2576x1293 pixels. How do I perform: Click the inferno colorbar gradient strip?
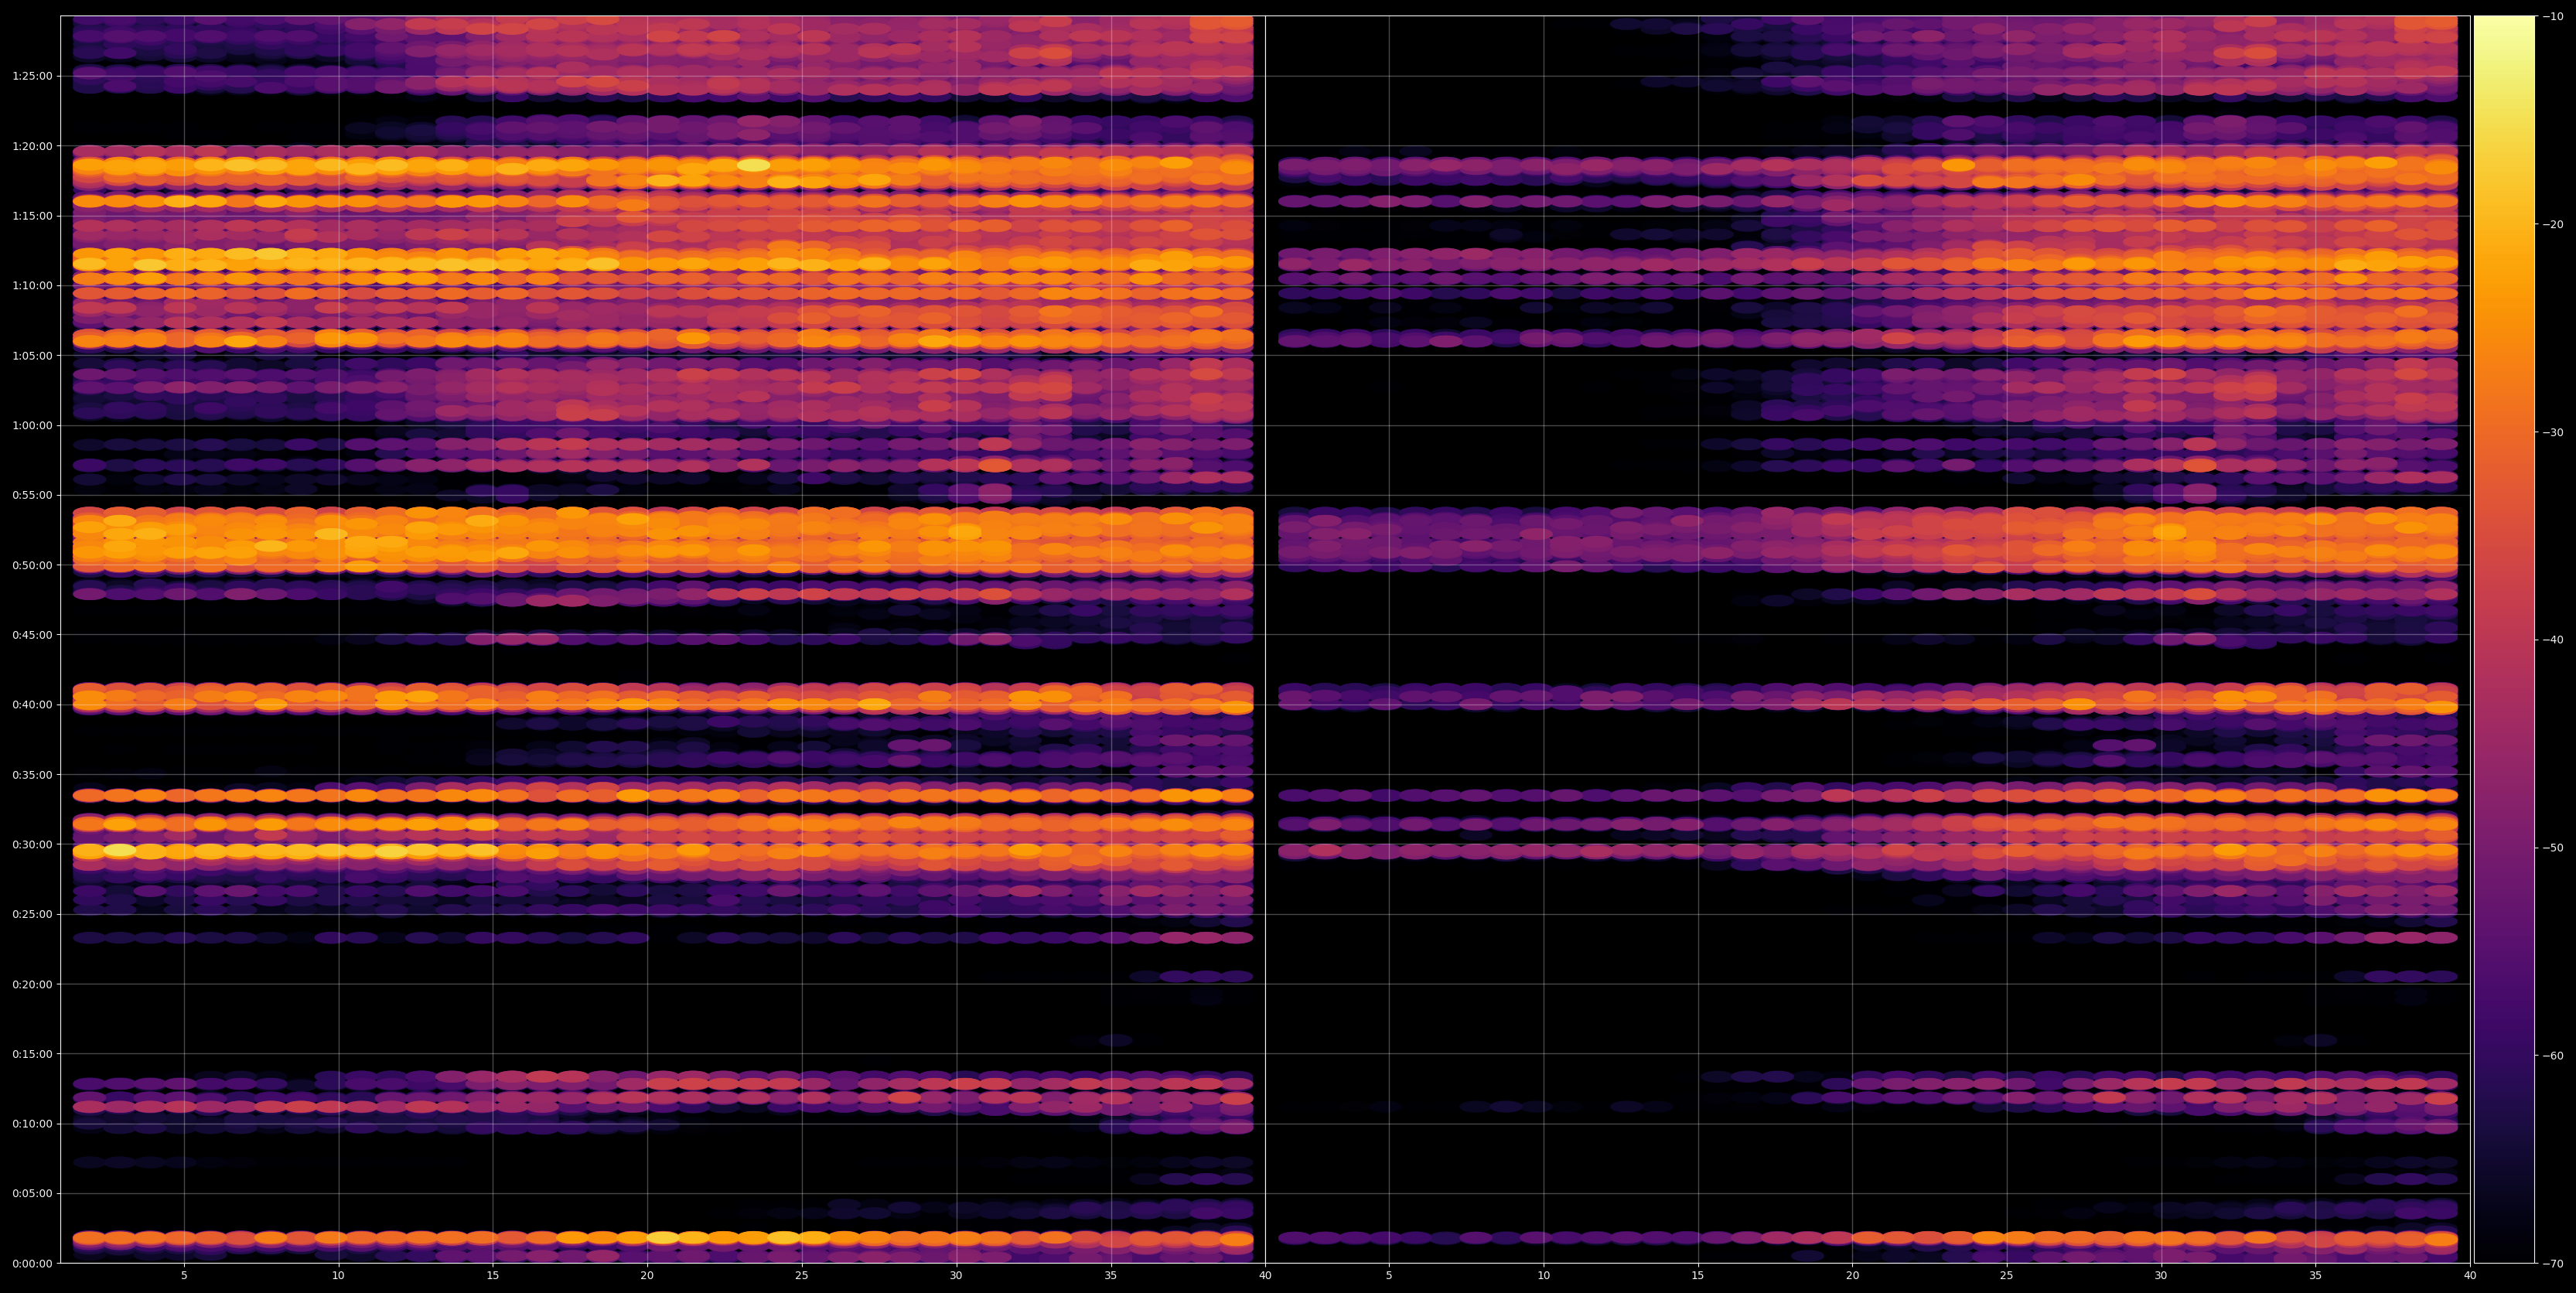pos(2504,639)
